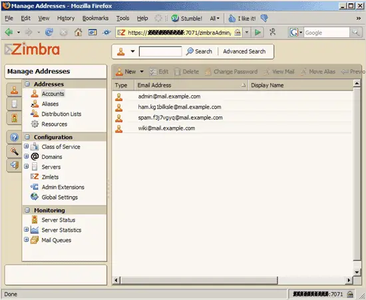Click the thumbs-up I like it! icon

click(232, 18)
